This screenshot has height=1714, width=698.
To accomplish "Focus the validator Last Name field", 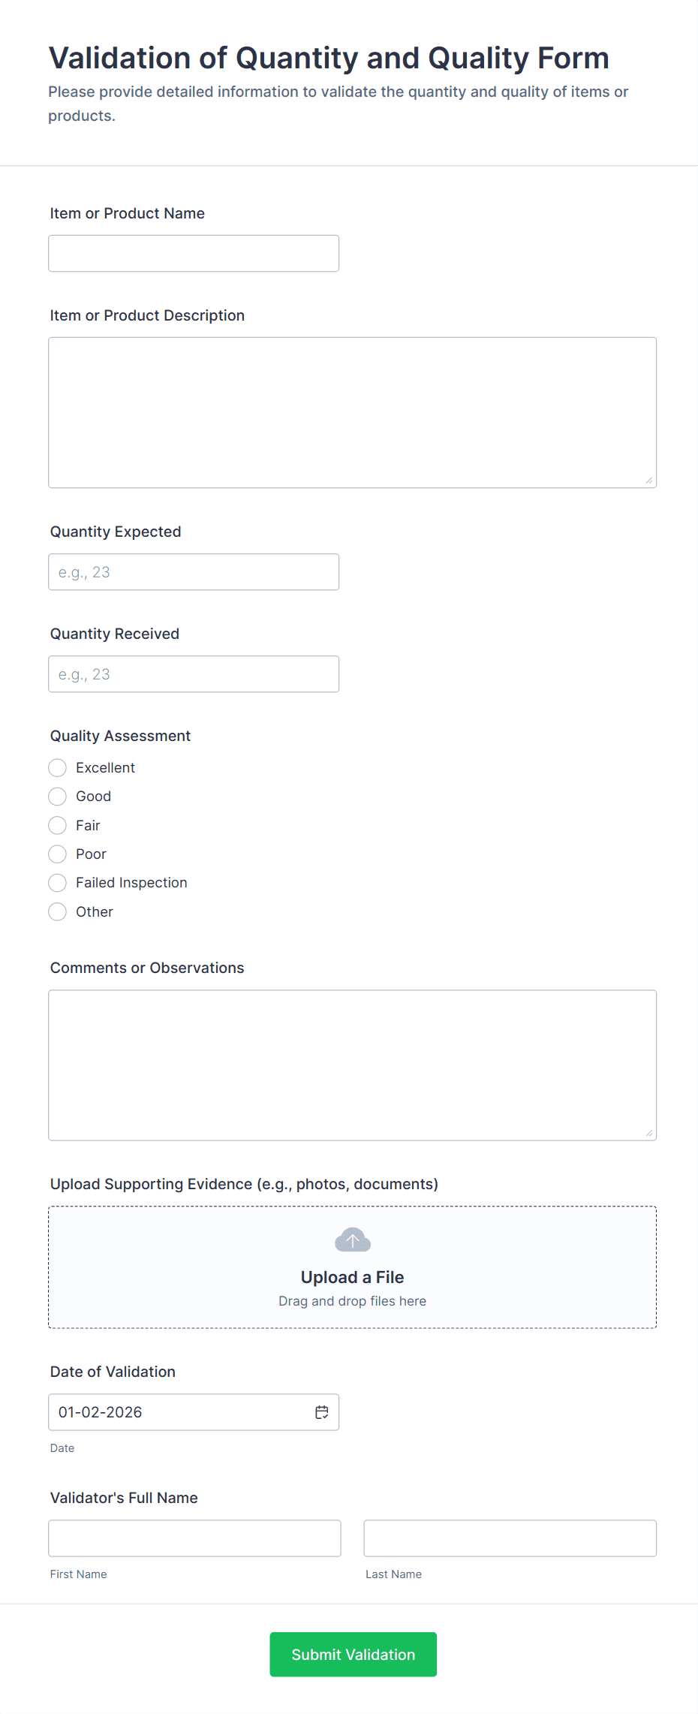I will (510, 1538).
